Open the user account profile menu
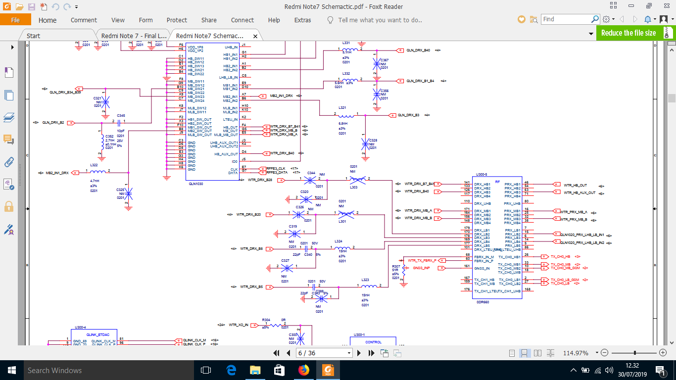Screen dimensions: 676x380 click(666, 19)
